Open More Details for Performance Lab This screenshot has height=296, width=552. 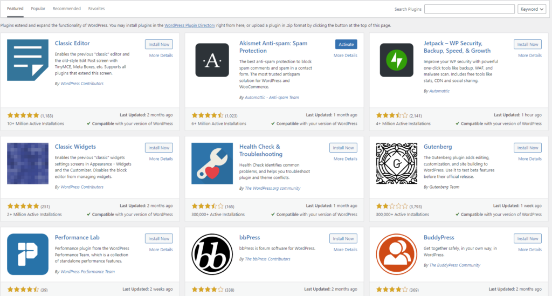tap(161, 250)
